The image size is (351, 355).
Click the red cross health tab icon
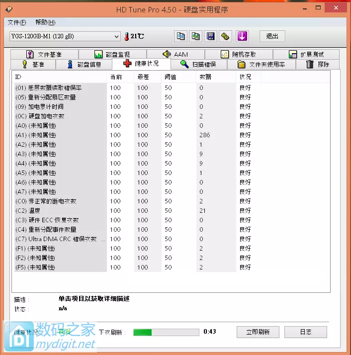(127, 64)
